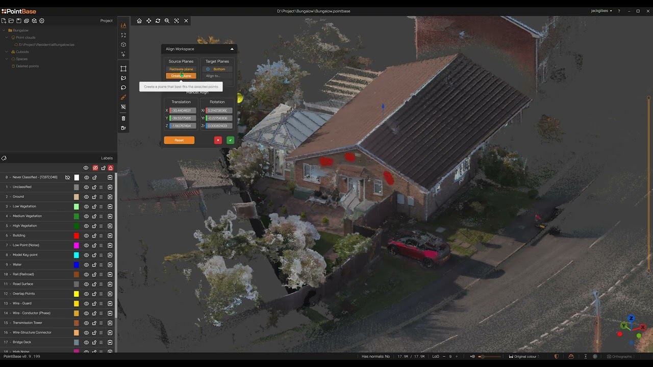
Task: Open project with the folder icon
Action: point(11,21)
